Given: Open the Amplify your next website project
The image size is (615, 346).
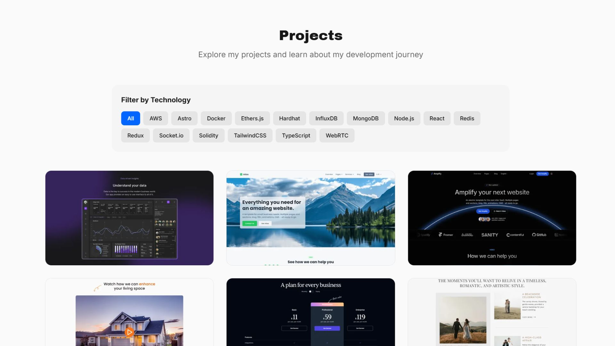Looking at the screenshot, I should (x=492, y=218).
